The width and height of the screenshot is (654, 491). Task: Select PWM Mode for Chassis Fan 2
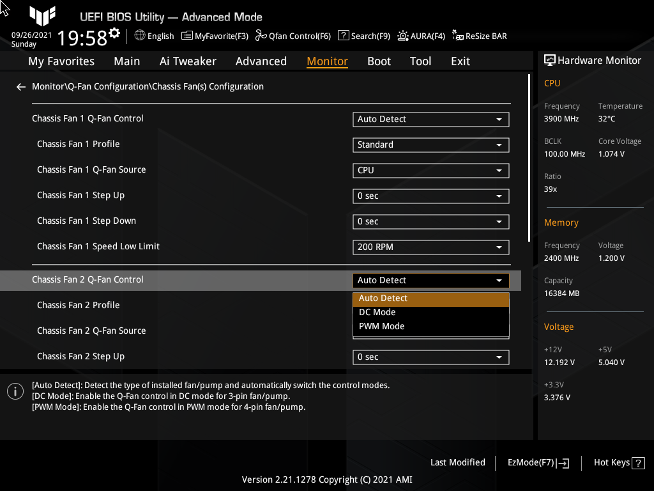430,326
